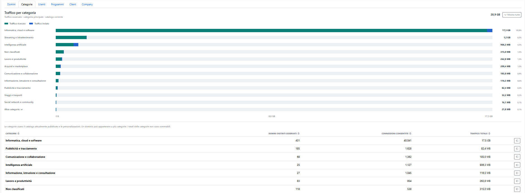Click the Lavoro e produttività traffic bar in chart
Screen dimensions: 525x193
pos(59,59)
